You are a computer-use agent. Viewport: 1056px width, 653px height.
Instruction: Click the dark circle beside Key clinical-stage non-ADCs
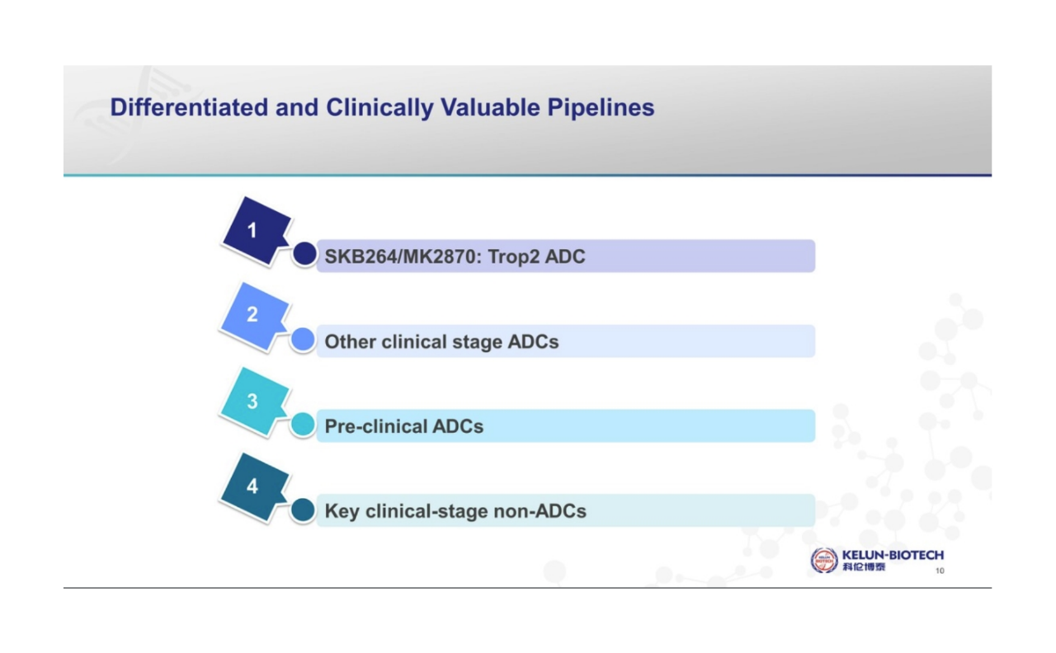pyautogui.click(x=304, y=510)
